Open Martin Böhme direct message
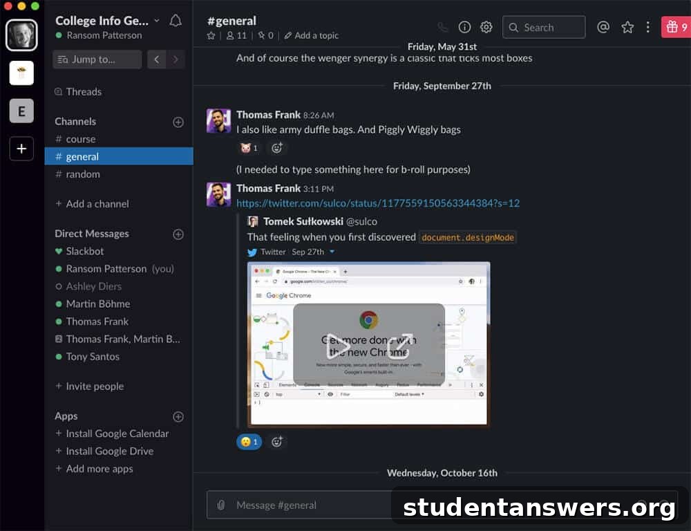 coord(119,304)
